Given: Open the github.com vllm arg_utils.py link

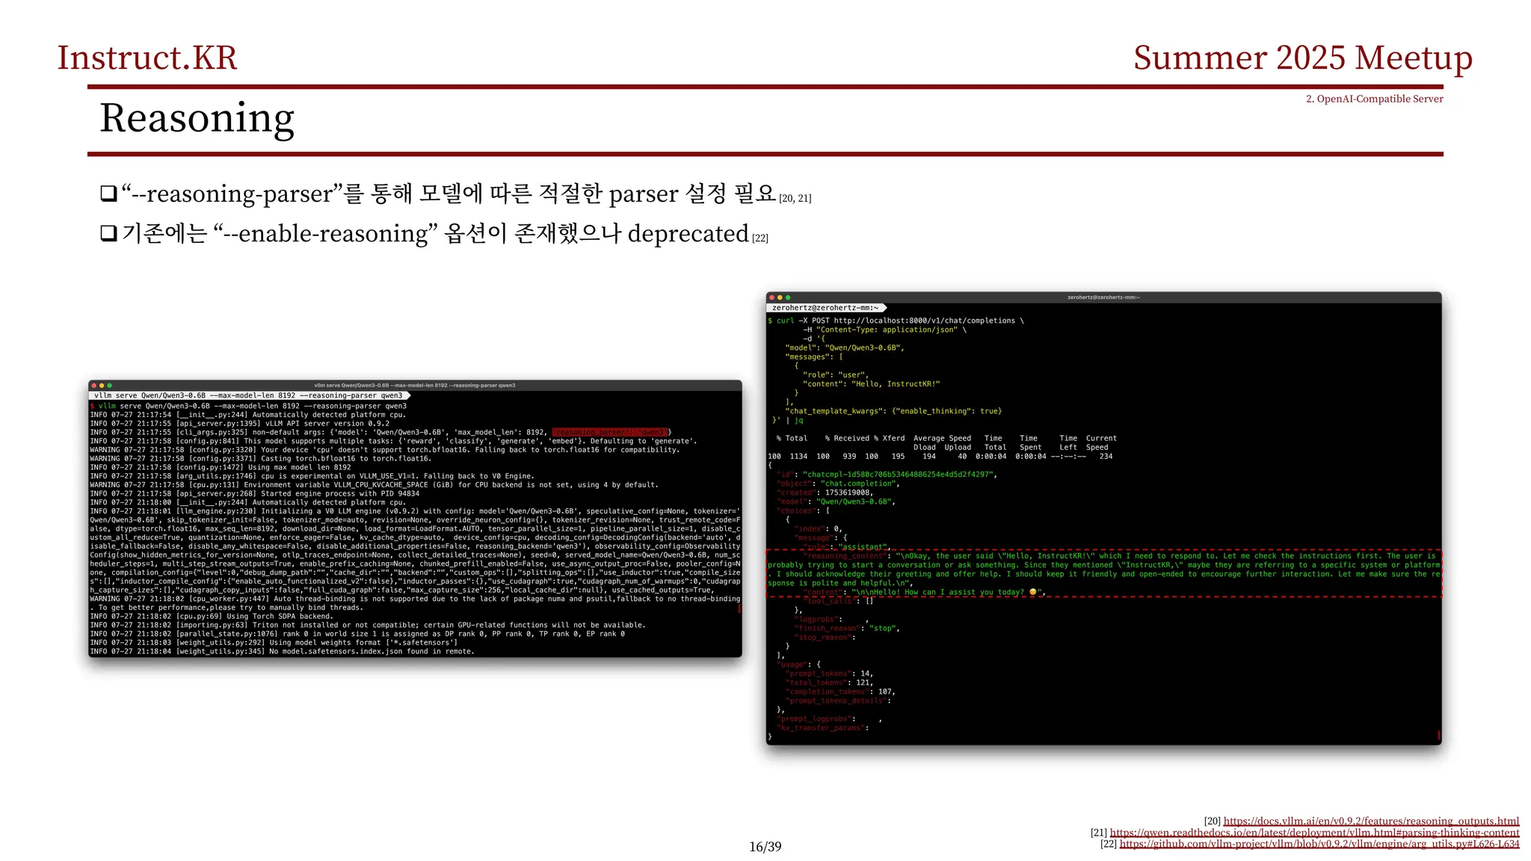Looking at the screenshot, I should [x=1319, y=844].
